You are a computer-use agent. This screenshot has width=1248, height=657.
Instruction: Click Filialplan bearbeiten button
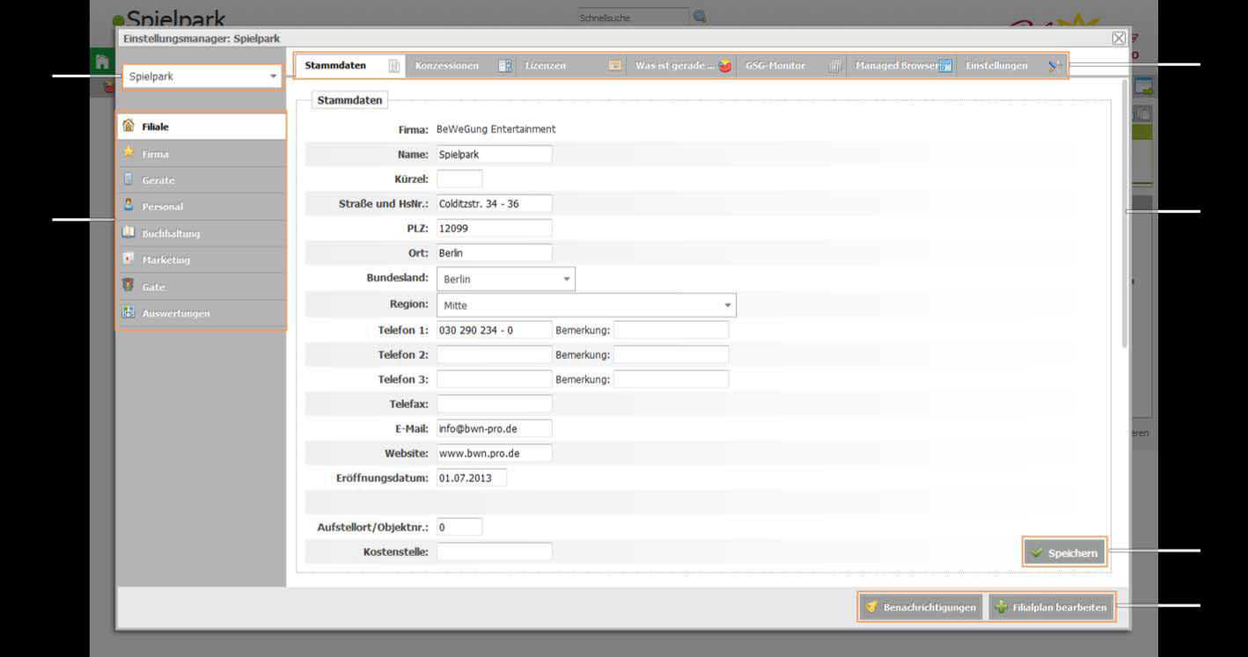click(1051, 607)
